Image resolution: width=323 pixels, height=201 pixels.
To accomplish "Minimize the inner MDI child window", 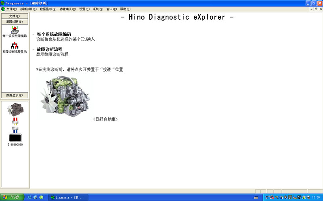I will click(311, 9).
